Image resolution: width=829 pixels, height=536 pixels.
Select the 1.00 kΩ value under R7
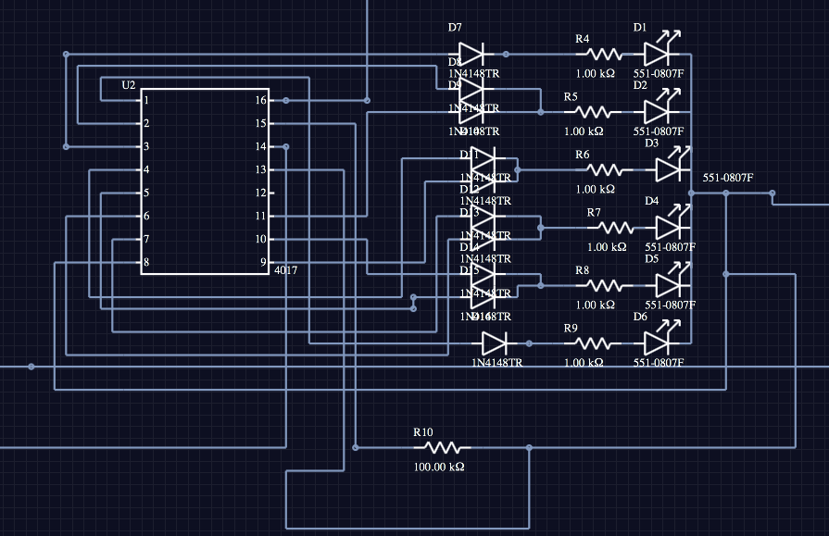pyautogui.click(x=607, y=247)
